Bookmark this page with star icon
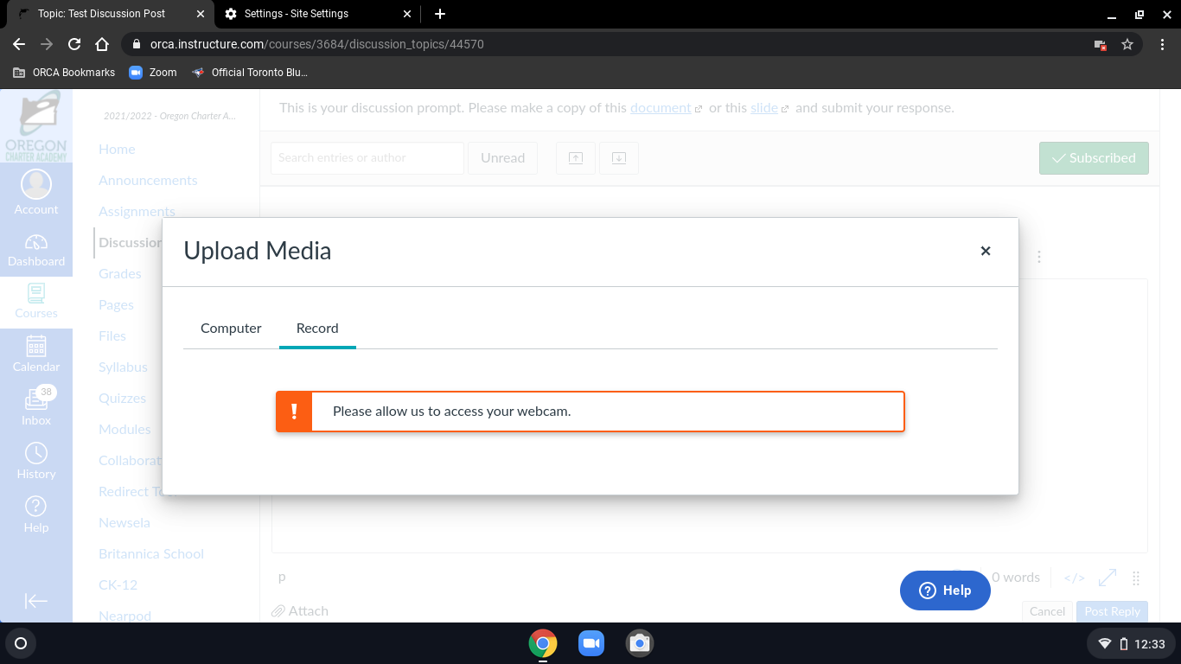1181x664 pixels. 1127,44
